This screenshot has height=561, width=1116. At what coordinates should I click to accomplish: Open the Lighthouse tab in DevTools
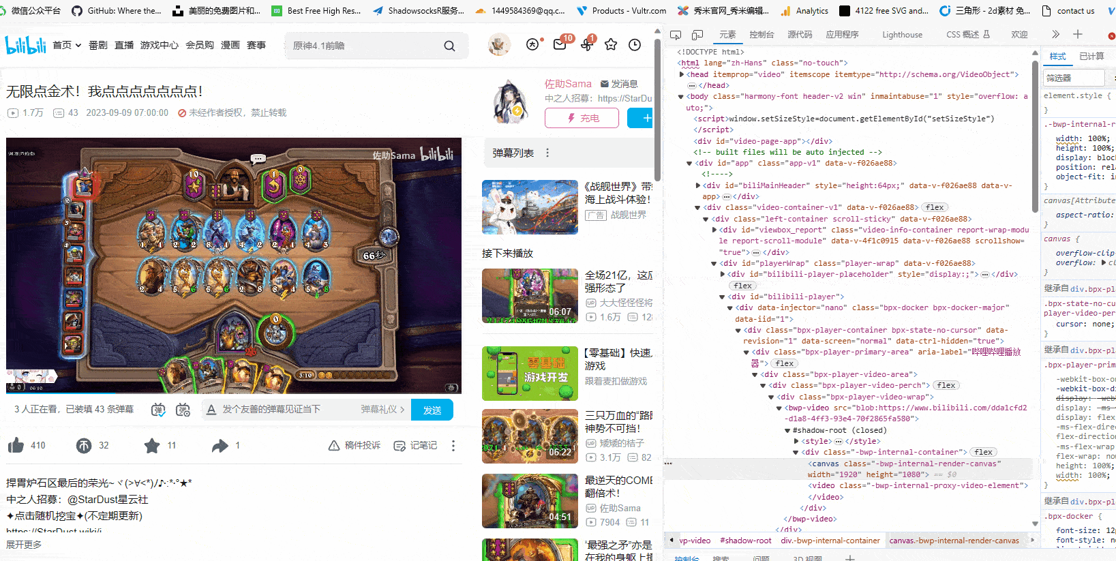(x=901, y=35)
